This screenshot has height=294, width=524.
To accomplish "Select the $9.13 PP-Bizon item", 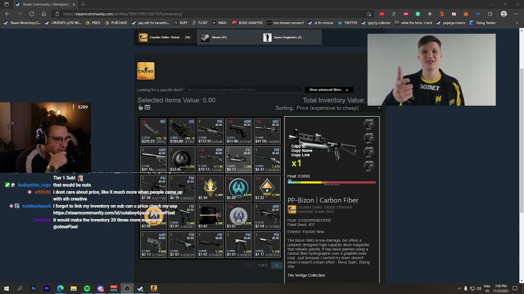I will (239, 160).
